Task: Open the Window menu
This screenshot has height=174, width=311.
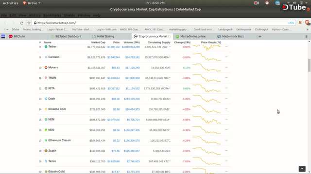Action: pyautogui.click(x=84, y=15)
